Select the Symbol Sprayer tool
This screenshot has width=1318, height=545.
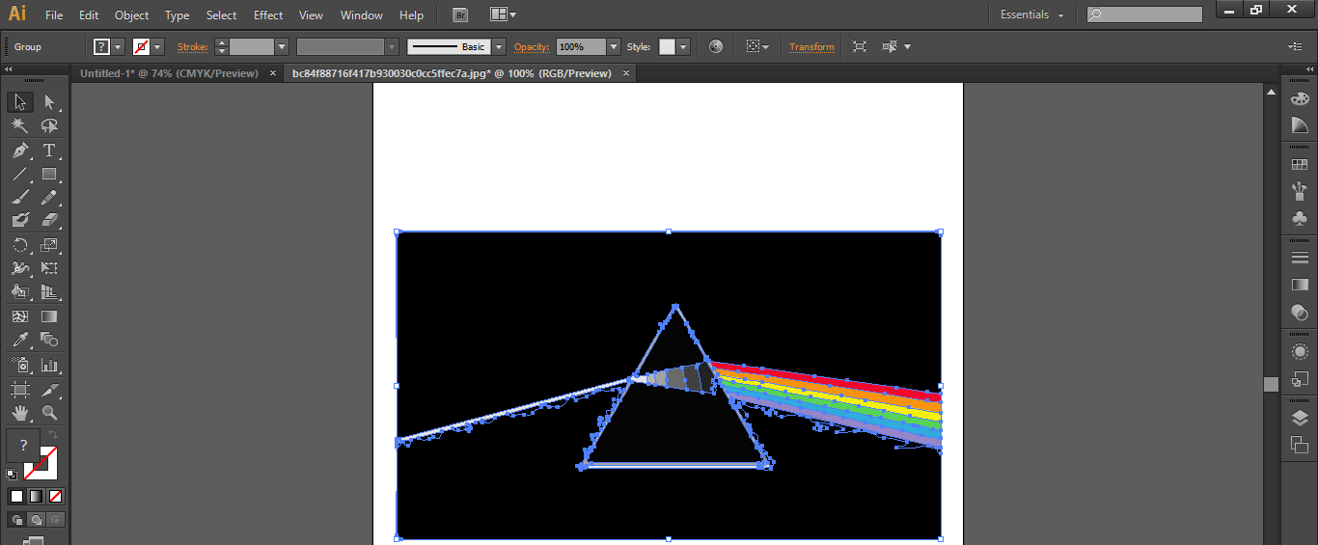[19, 366]
